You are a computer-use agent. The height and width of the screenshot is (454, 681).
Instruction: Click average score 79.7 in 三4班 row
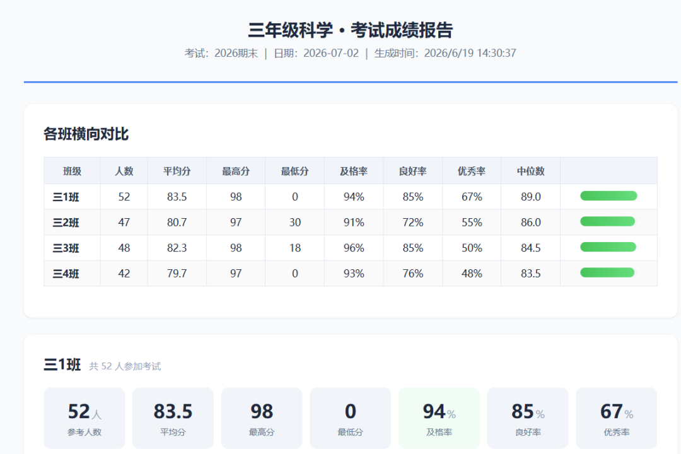coord(177,274)
